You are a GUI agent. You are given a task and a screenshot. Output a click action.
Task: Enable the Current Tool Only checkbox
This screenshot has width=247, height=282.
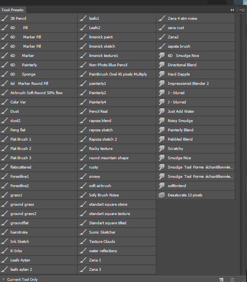click(3, 279)
